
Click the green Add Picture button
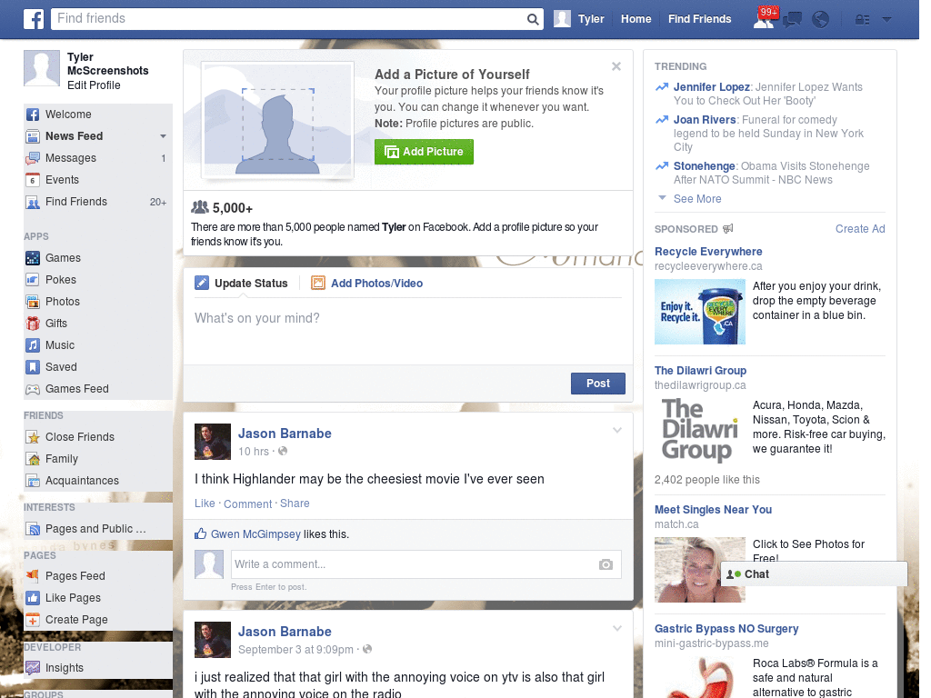tap(424, 152)
